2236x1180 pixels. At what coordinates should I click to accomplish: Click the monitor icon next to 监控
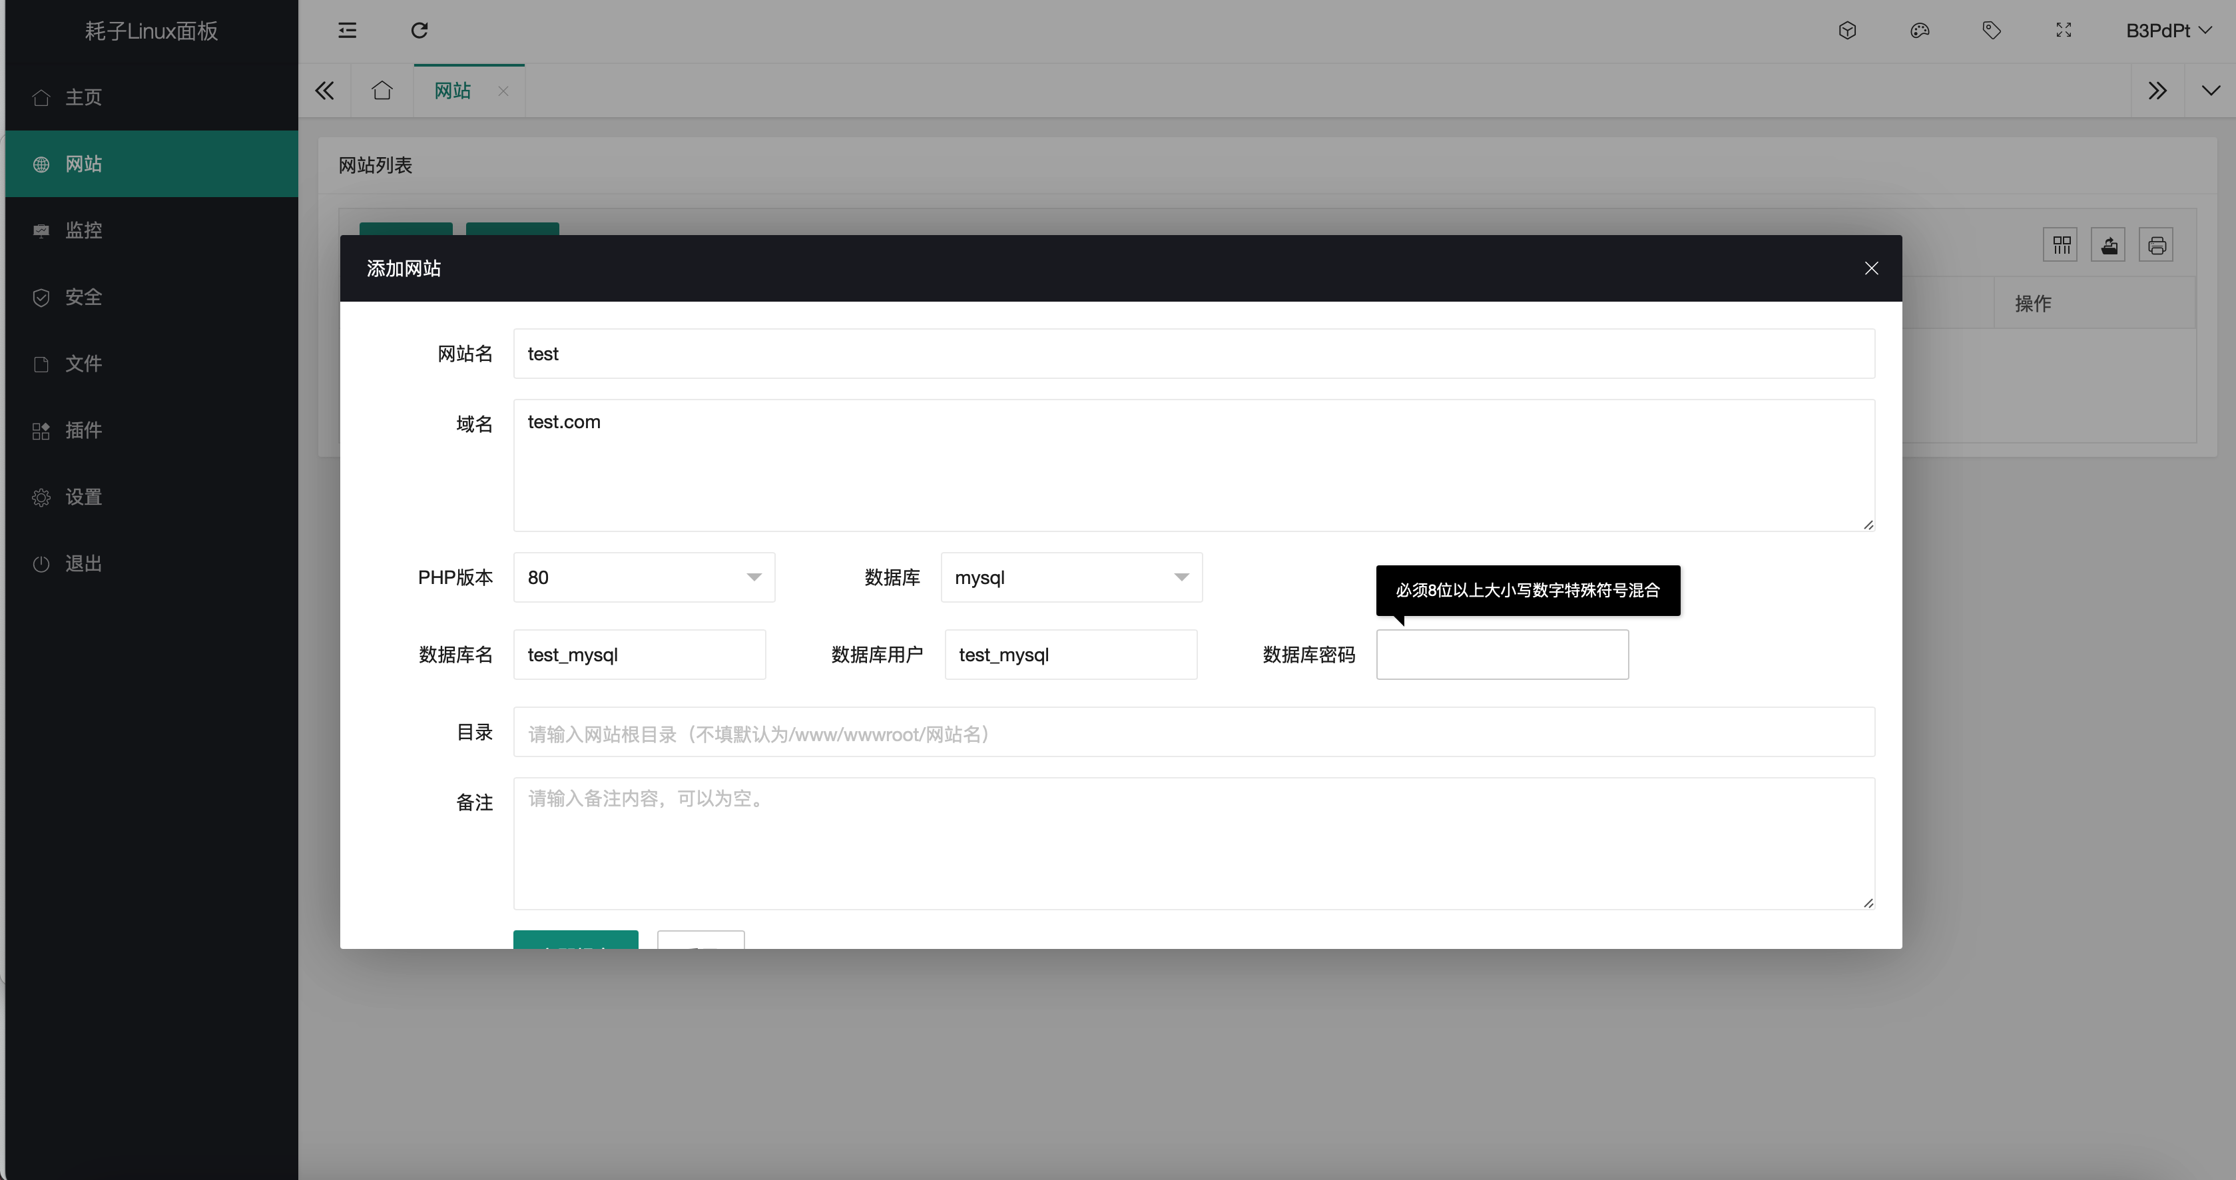point(41,231)
